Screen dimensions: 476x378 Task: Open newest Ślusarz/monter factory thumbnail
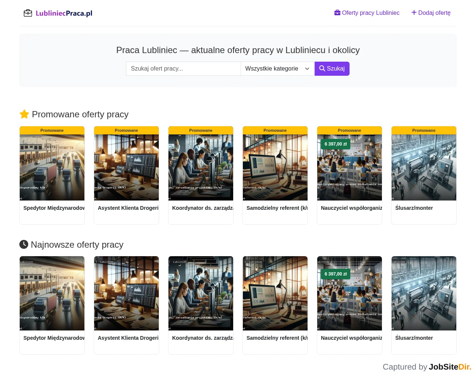tap(424, 293)
